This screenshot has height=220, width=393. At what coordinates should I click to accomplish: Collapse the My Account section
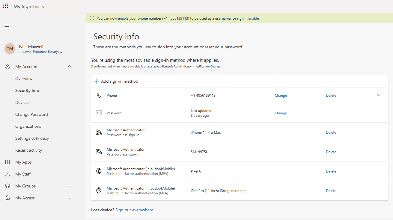click(x=70, y=67)
